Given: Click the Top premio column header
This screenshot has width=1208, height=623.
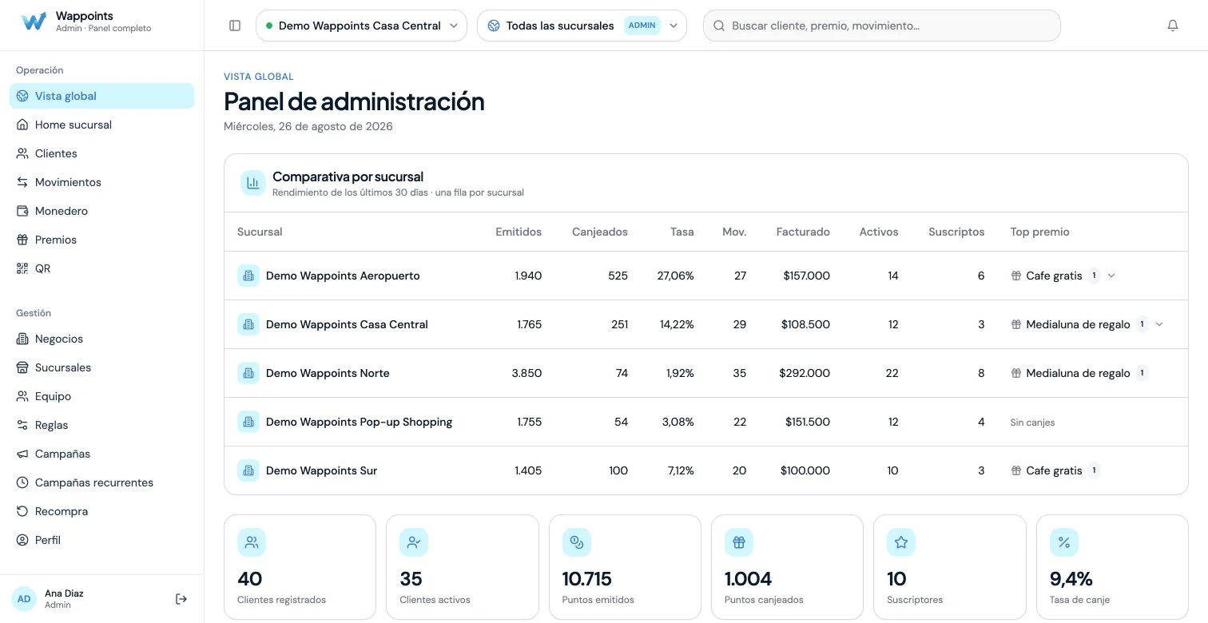Looking at the screenshot, I should point(1040,232).
